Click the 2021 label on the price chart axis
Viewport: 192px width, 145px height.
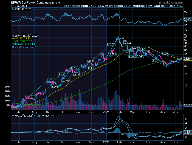[106, 112]
